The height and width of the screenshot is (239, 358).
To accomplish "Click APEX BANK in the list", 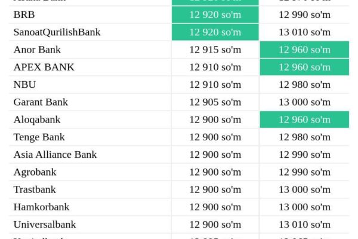I will coord(44,68).
